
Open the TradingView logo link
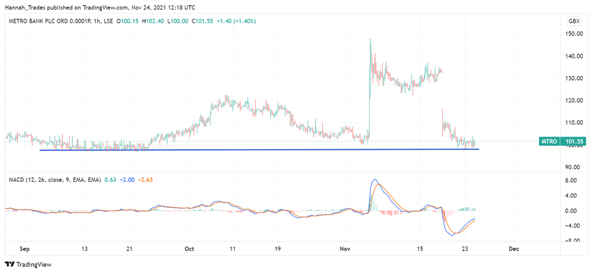[28, 265]
